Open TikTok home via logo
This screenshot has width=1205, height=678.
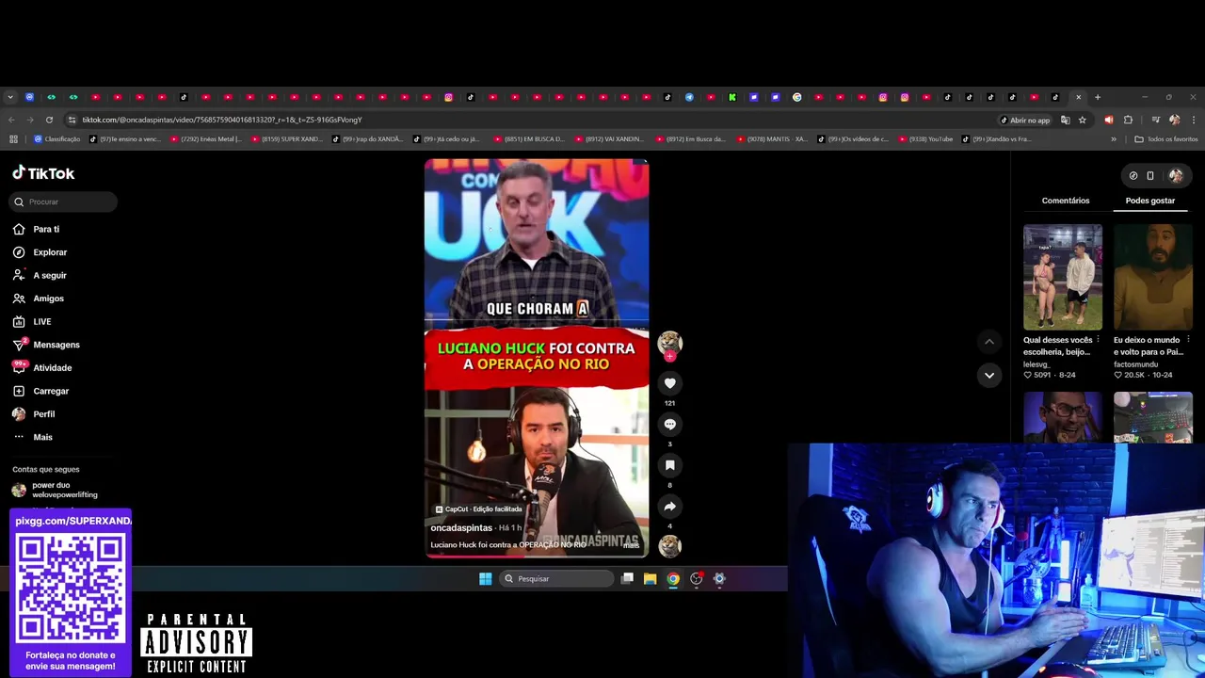point(43,173)
